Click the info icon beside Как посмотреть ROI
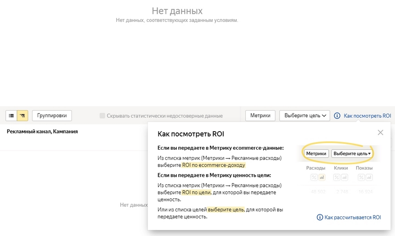This screenshot has height=236, width=395. (337, 116)
